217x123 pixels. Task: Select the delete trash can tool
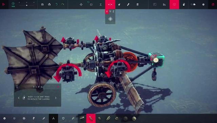tap(137, 4)
